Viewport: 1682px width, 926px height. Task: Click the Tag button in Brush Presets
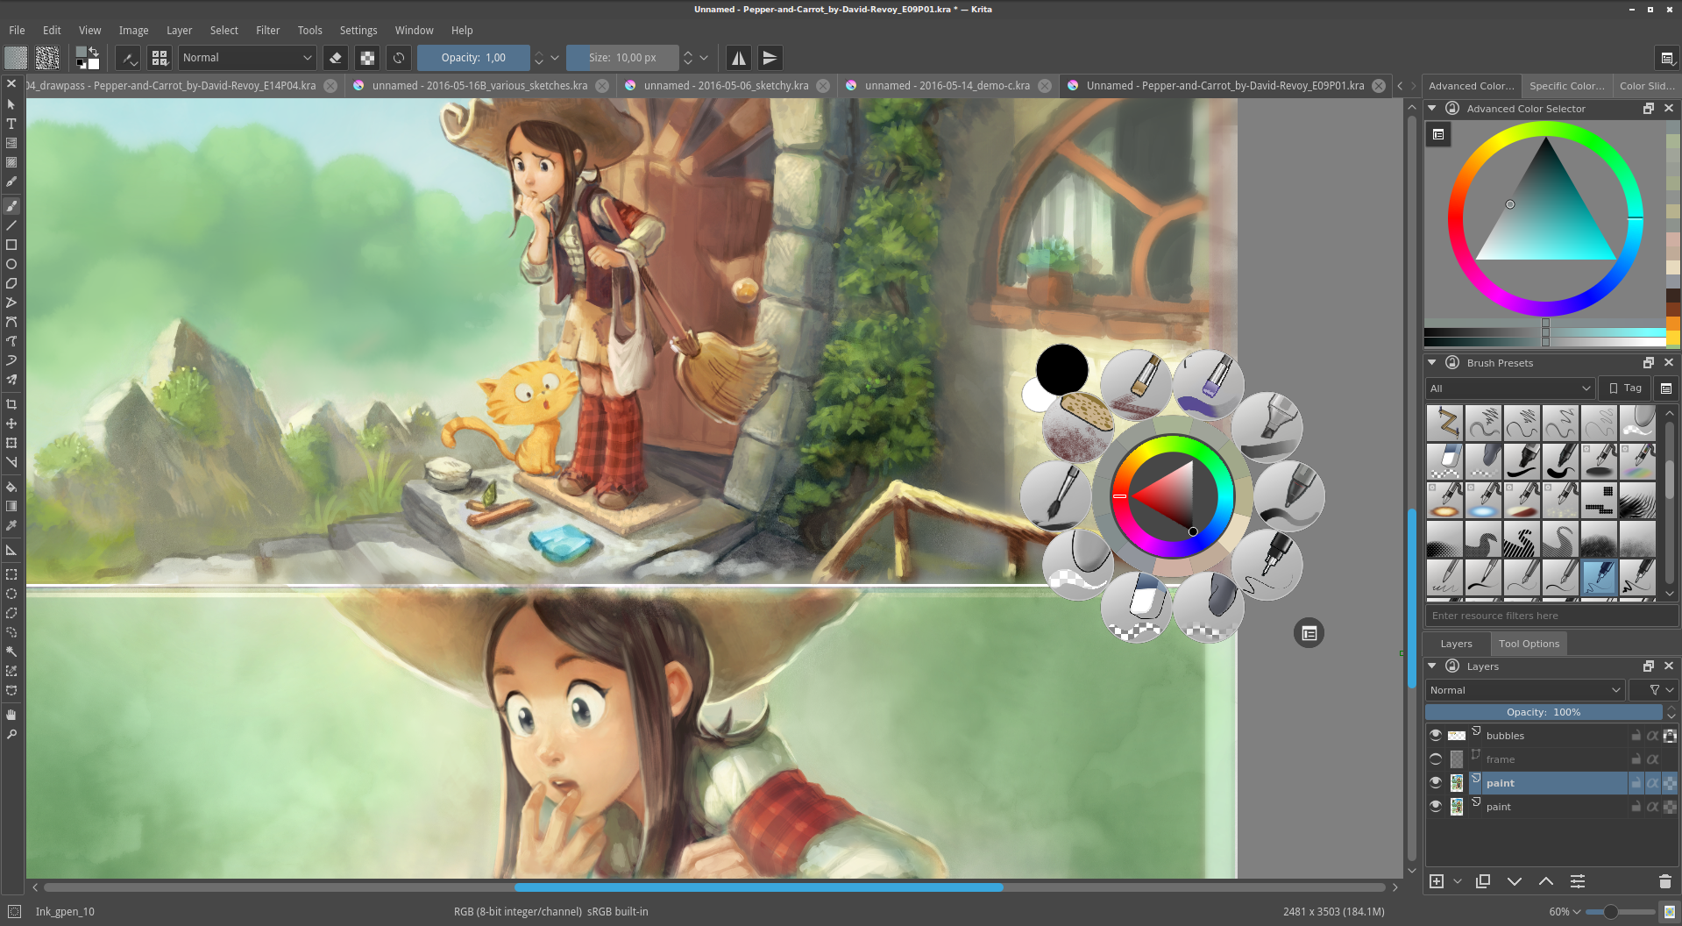coord(1624,388)
